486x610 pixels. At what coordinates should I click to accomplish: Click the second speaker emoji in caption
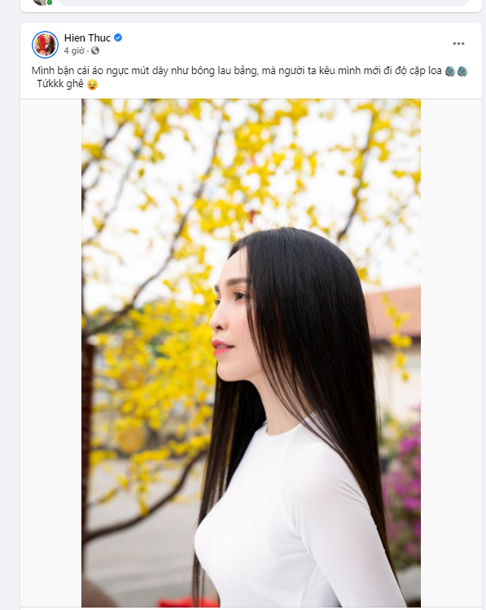[x=462, y=71]
